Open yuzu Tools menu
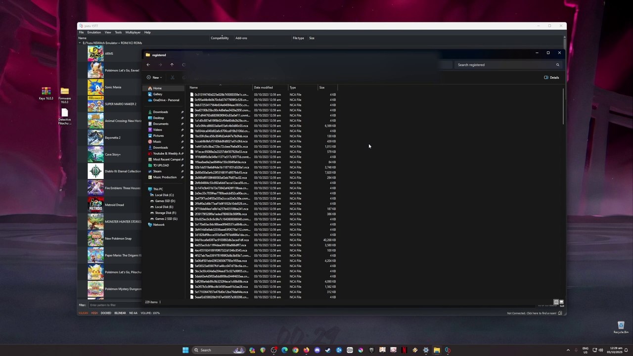Screen dimensions: 633x356 118,32
